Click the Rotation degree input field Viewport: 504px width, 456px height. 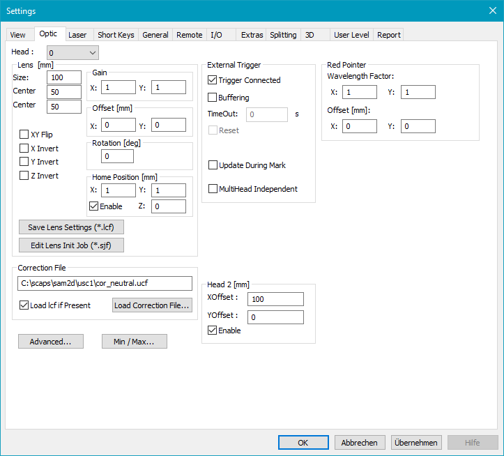(117, 156)
